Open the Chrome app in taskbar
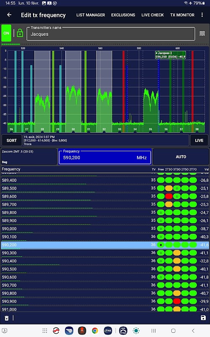The height and width of the screenshot is (337, 210). (x=95, y=331)
